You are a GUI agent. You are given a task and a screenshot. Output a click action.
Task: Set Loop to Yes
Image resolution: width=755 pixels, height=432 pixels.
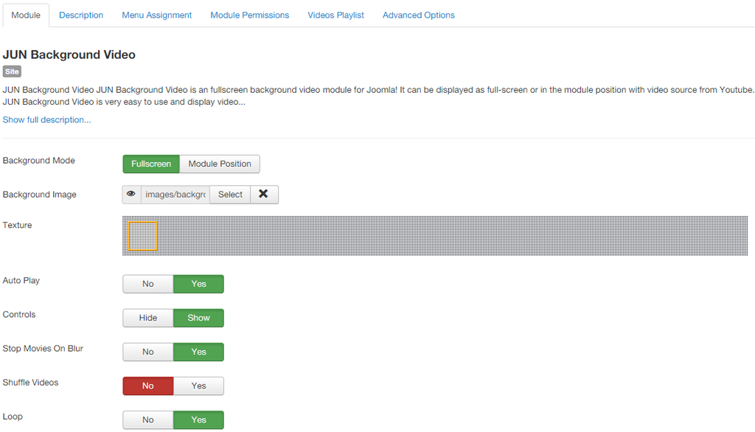[x=198, y=420]
